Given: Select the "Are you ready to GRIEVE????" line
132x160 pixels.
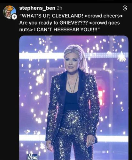Looking at the screenshot, I should (x=53, y=23).
